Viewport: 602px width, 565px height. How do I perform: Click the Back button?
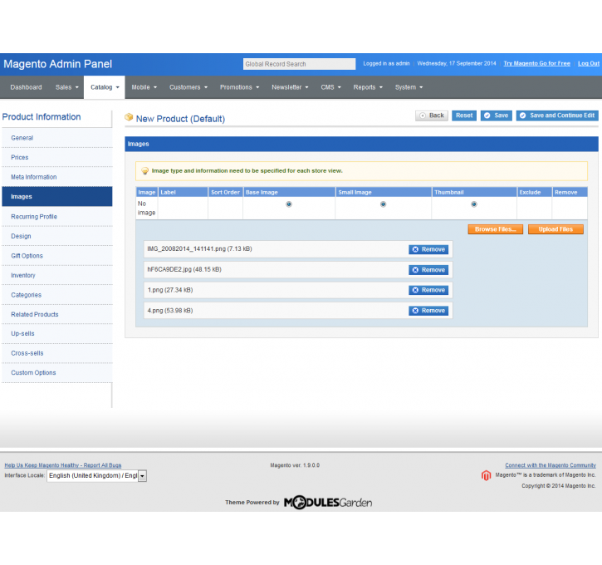[432, 115]
